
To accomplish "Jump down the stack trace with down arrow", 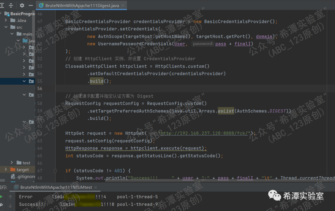I will (x=10, y=205).
